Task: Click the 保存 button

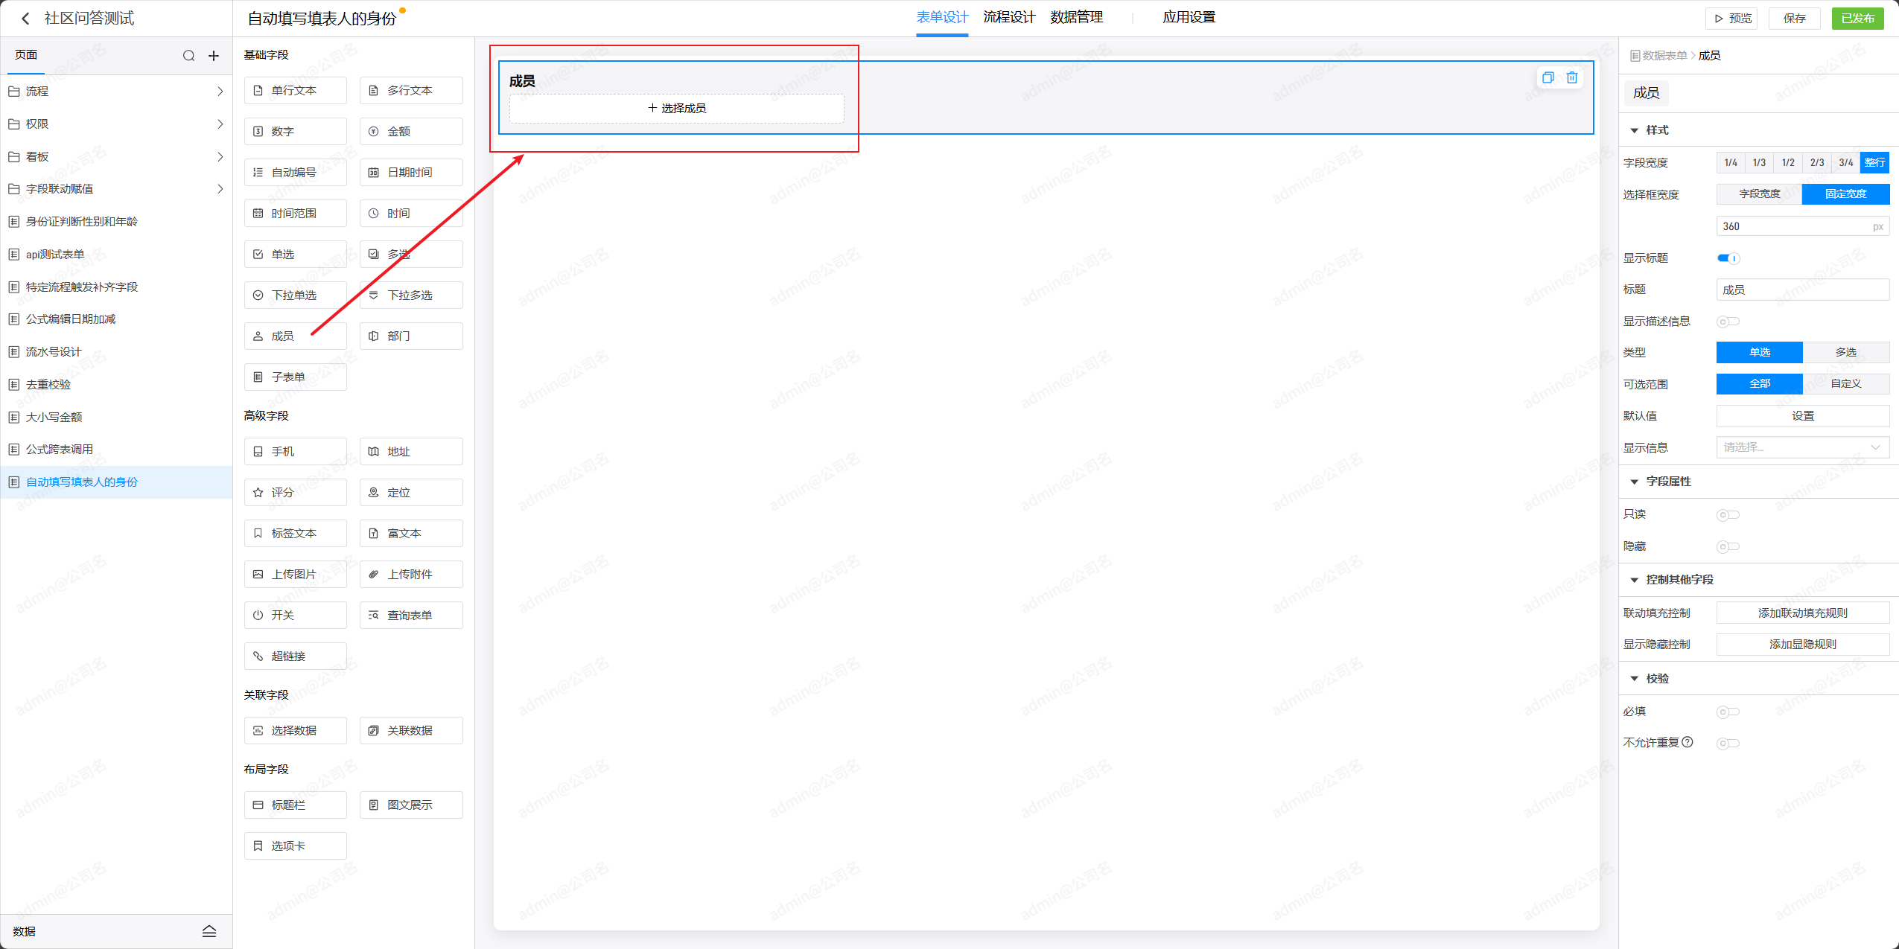Action: tap(1794, 19)
